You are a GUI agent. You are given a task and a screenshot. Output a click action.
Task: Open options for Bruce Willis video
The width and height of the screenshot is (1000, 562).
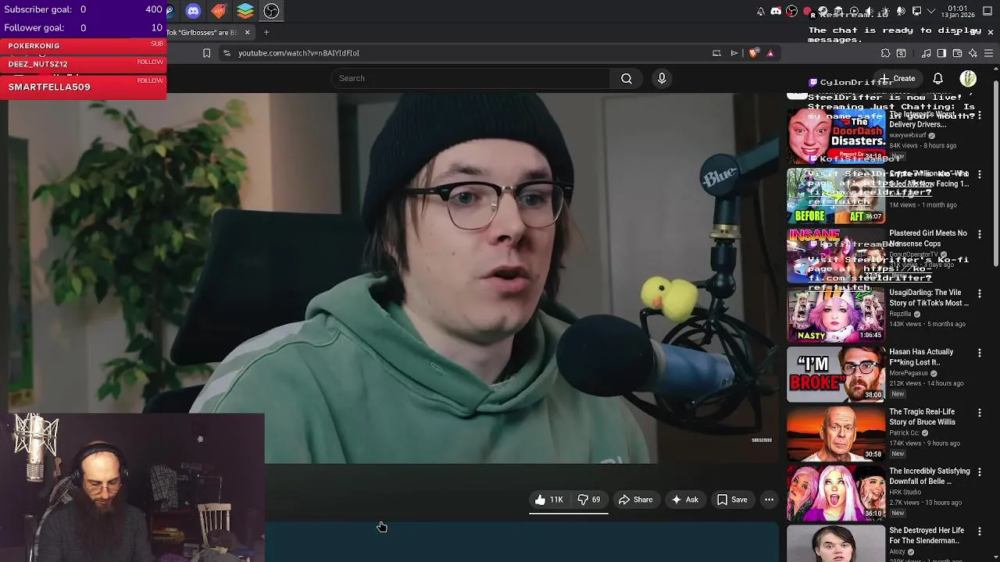pos(979,412)
